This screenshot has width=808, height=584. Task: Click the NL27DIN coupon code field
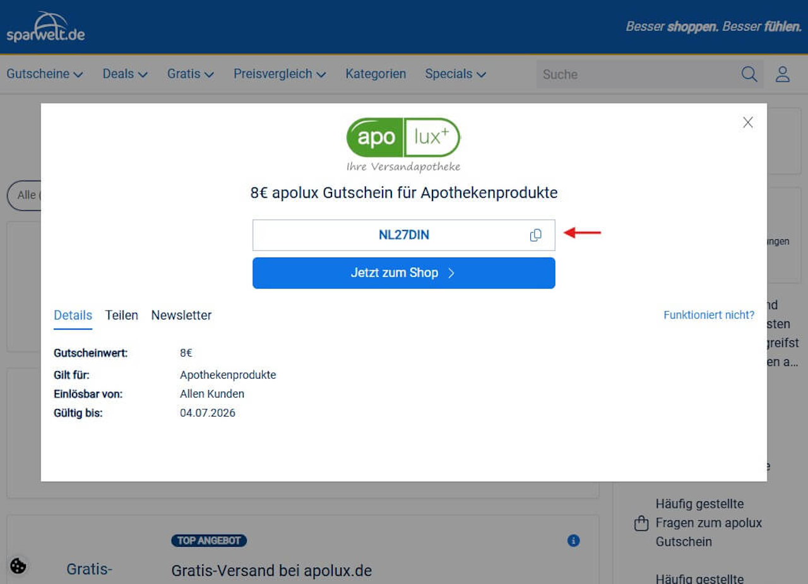tap(404, 235)
